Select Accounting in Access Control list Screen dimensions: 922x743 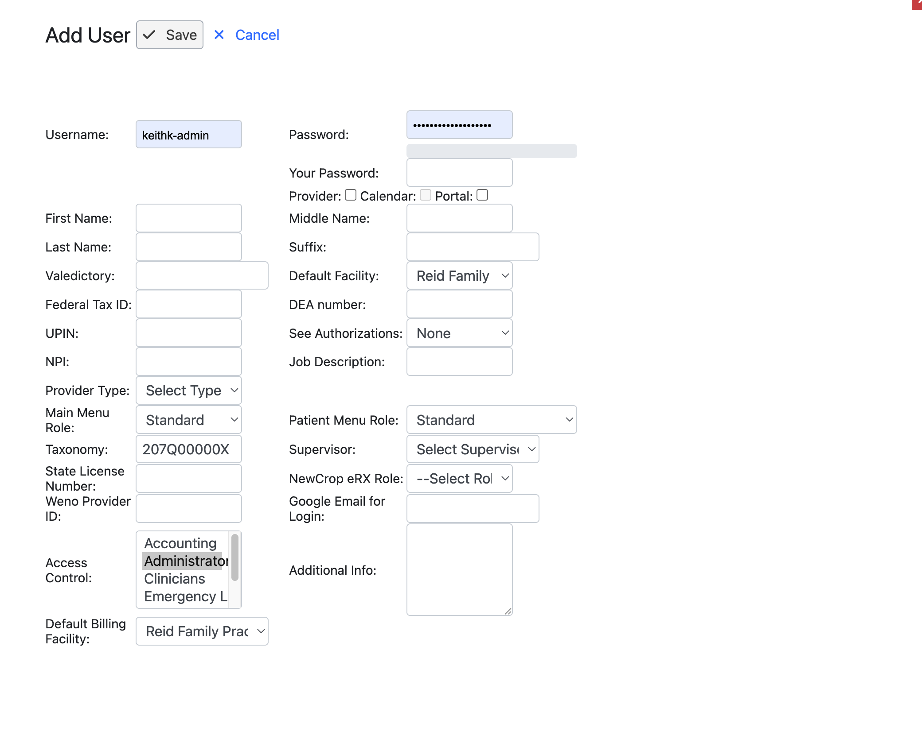click(180, 543)
